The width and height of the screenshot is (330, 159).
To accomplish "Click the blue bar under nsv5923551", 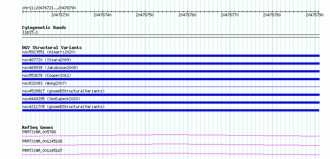I will tap(171, 56).
